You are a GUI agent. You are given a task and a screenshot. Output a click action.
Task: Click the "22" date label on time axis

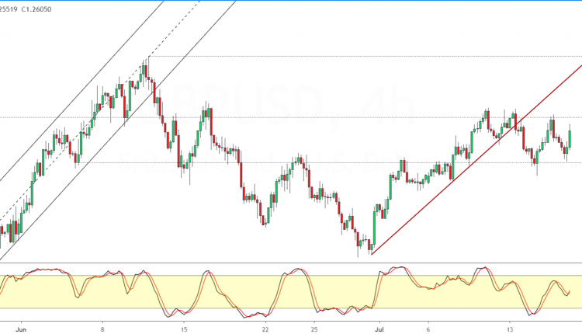tap(265, 329)
